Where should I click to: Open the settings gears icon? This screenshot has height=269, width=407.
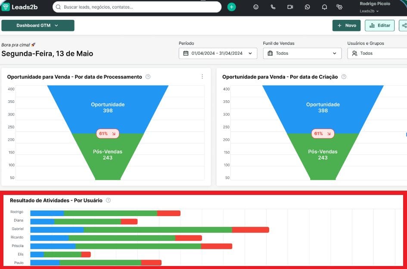(339, 7)
